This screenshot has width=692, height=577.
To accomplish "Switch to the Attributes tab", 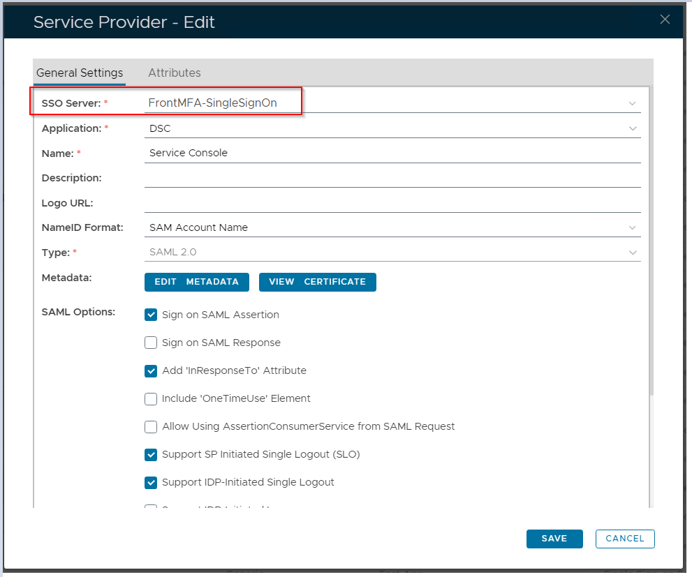I will click(175, 73).
